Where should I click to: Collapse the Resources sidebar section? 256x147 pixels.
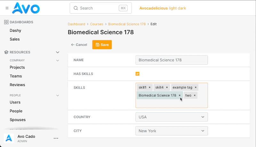point(58,52)
